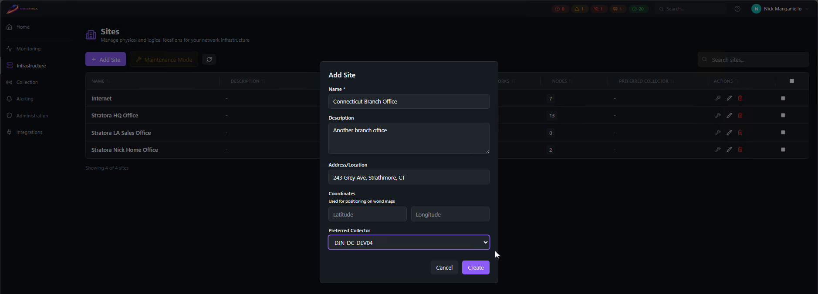Image resolution: width=818 pixels, height=294 pixels.
Task: Expand the Nick Manganiello user menu chevron
Action: [807, 9]
